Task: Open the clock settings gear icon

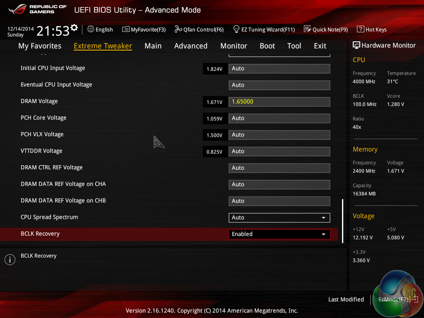Action: (74, 27)
